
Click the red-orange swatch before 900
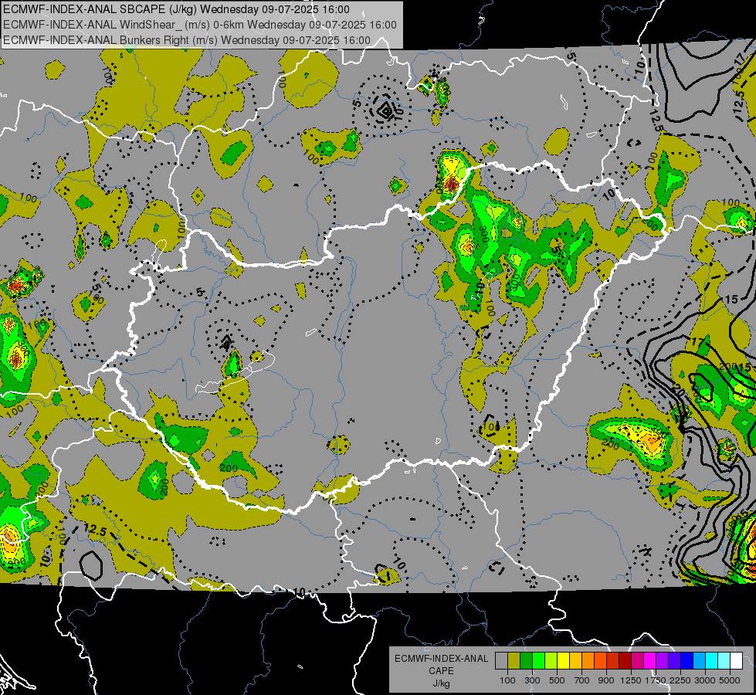click(600, 661)
